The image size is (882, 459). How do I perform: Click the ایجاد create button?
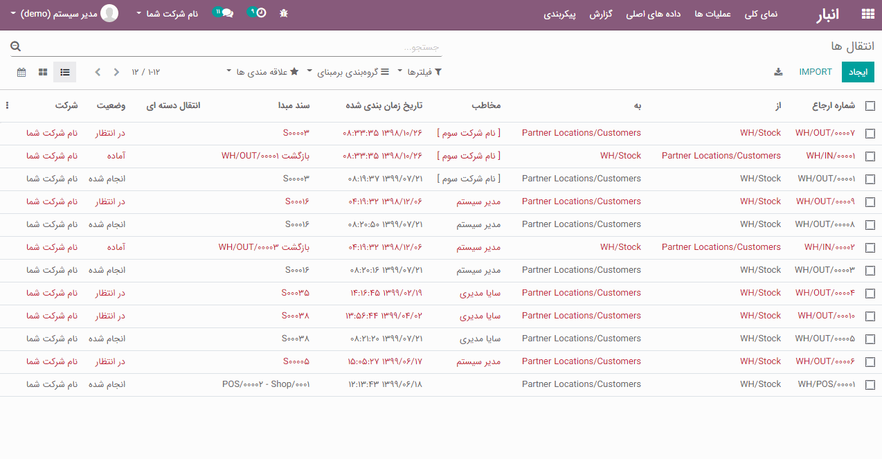click(858, 72)
